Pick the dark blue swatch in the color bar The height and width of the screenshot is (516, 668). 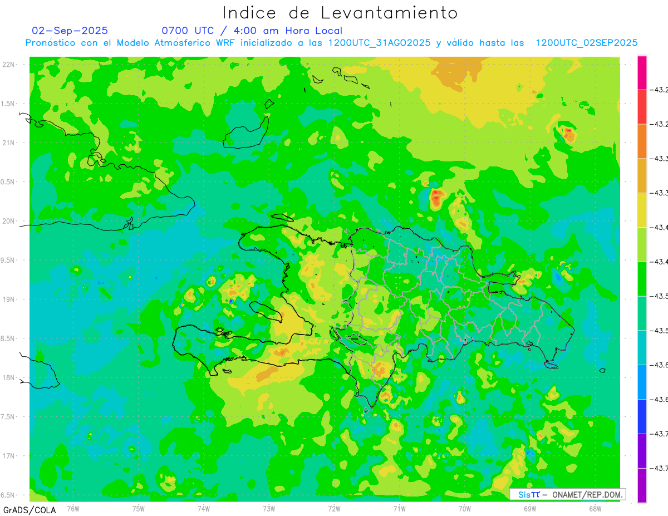point(642,416)
